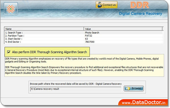Open the Contact us button

pyautogui.click(x=107, y=5)
